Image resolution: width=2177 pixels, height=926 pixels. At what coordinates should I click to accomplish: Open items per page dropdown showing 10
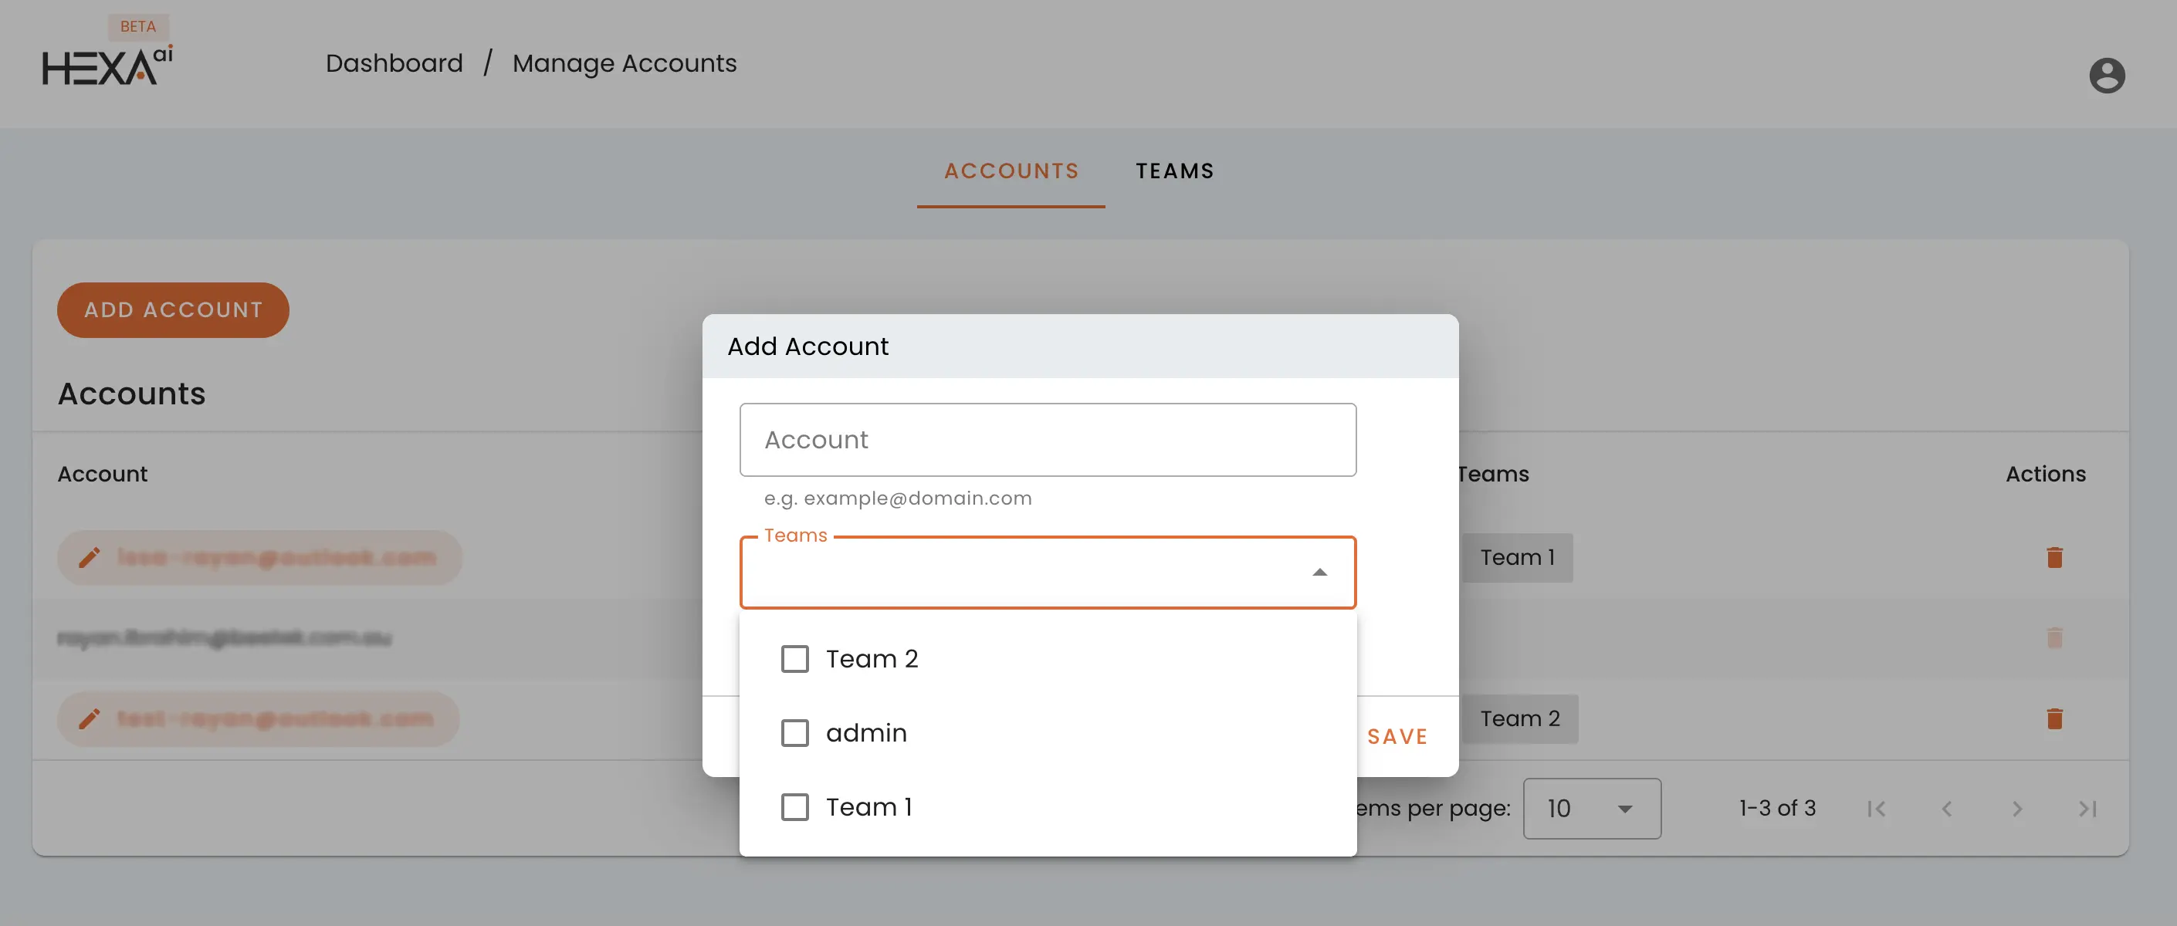pos(1591,809)
